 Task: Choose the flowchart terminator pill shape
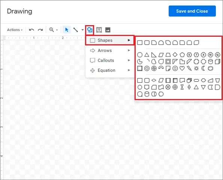196,80
